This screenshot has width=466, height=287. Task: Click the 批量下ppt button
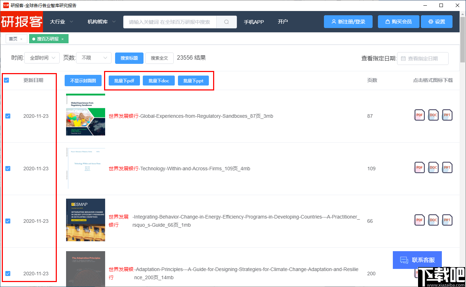click(x=193, y=81)
